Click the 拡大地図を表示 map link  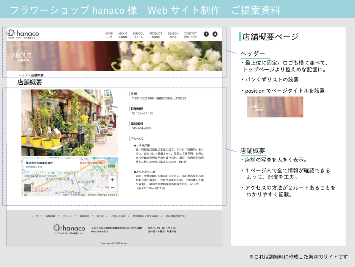(34, 167)
